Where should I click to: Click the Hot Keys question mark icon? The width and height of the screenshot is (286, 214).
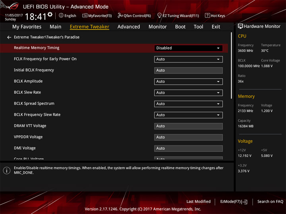tap(207, 15)
